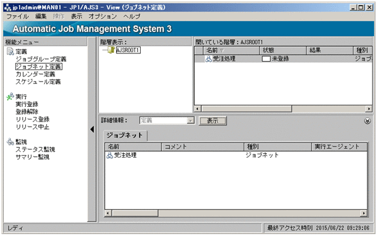The width and height of the screenshot is (378, 236).
Task: Click the detail table horizontal scrollbar thumb
Action: pyautogui.click(x=135, y=213)
